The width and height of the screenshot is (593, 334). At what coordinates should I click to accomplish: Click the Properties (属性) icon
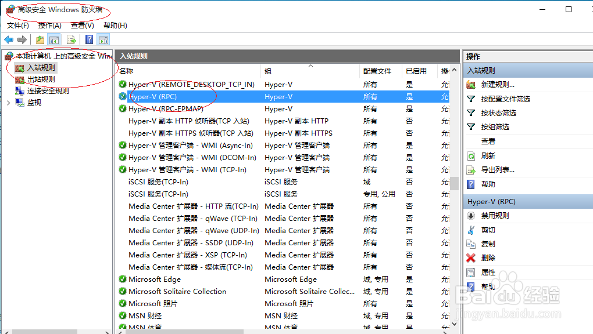(471, 273)
